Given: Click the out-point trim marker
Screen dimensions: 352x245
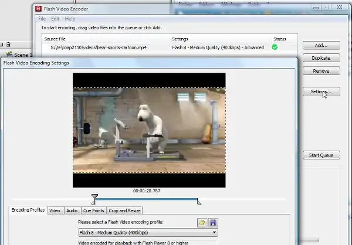Looking at the screenshot, I should point(199,202).
